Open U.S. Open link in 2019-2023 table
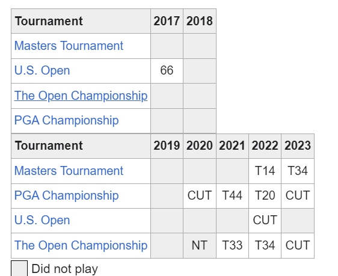The image size is (338, 276). (x=42, y=221)
